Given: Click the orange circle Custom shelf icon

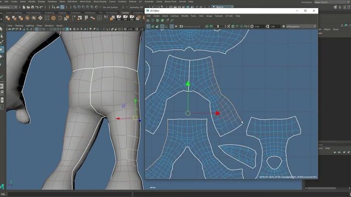Looking at the screenshot, I should [x=53, y=18].
